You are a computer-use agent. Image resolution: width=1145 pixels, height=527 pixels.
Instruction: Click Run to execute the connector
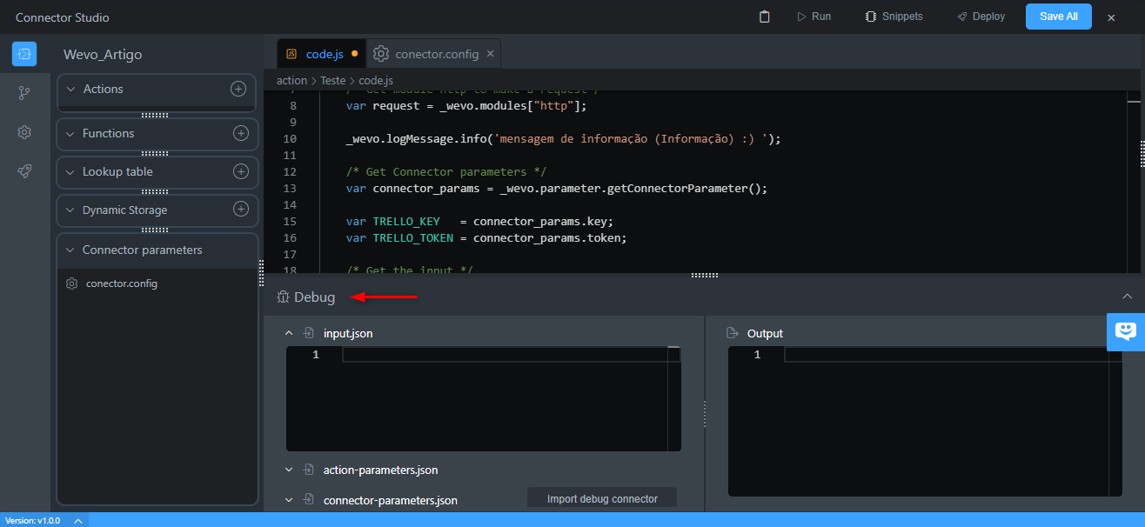814,16
